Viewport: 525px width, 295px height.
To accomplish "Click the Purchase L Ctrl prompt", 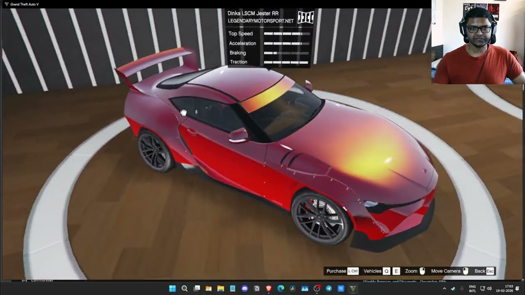I will click(x=342, y=271).
